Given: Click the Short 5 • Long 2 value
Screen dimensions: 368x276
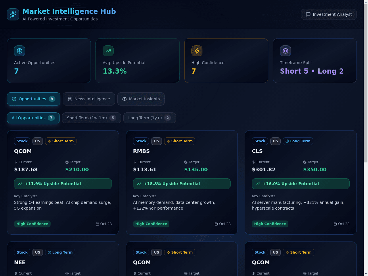Looking at the screenshot, I should [312, 71].
